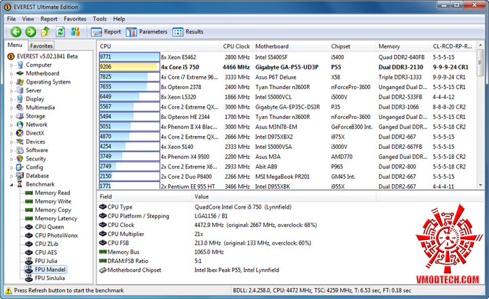Image resolution: width=489 pixels, height=299 pixels.
Task: Select Memory Write benchmark
Action: pyautogui.click(x=53, y=201)
